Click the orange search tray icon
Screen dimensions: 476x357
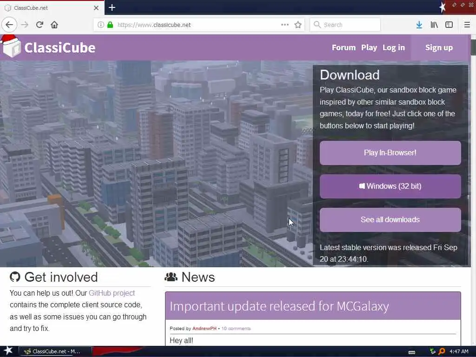click(x=442, y=351)
